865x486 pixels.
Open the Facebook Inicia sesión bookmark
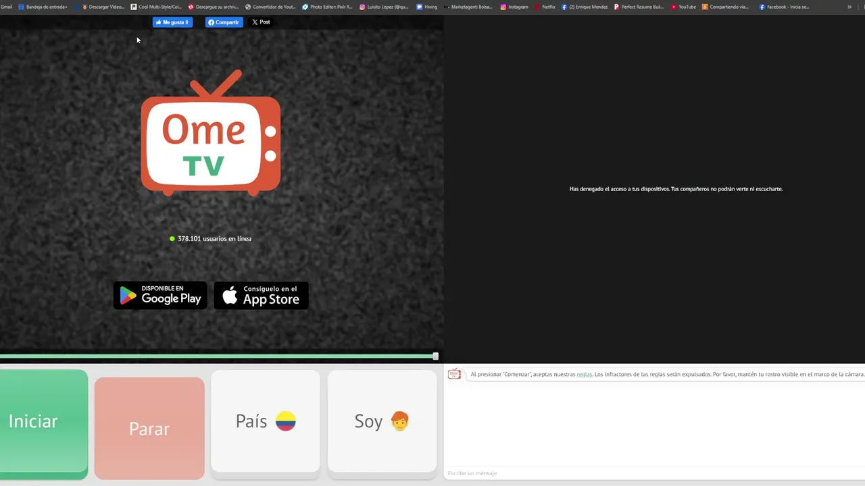[x=785, y=7]
